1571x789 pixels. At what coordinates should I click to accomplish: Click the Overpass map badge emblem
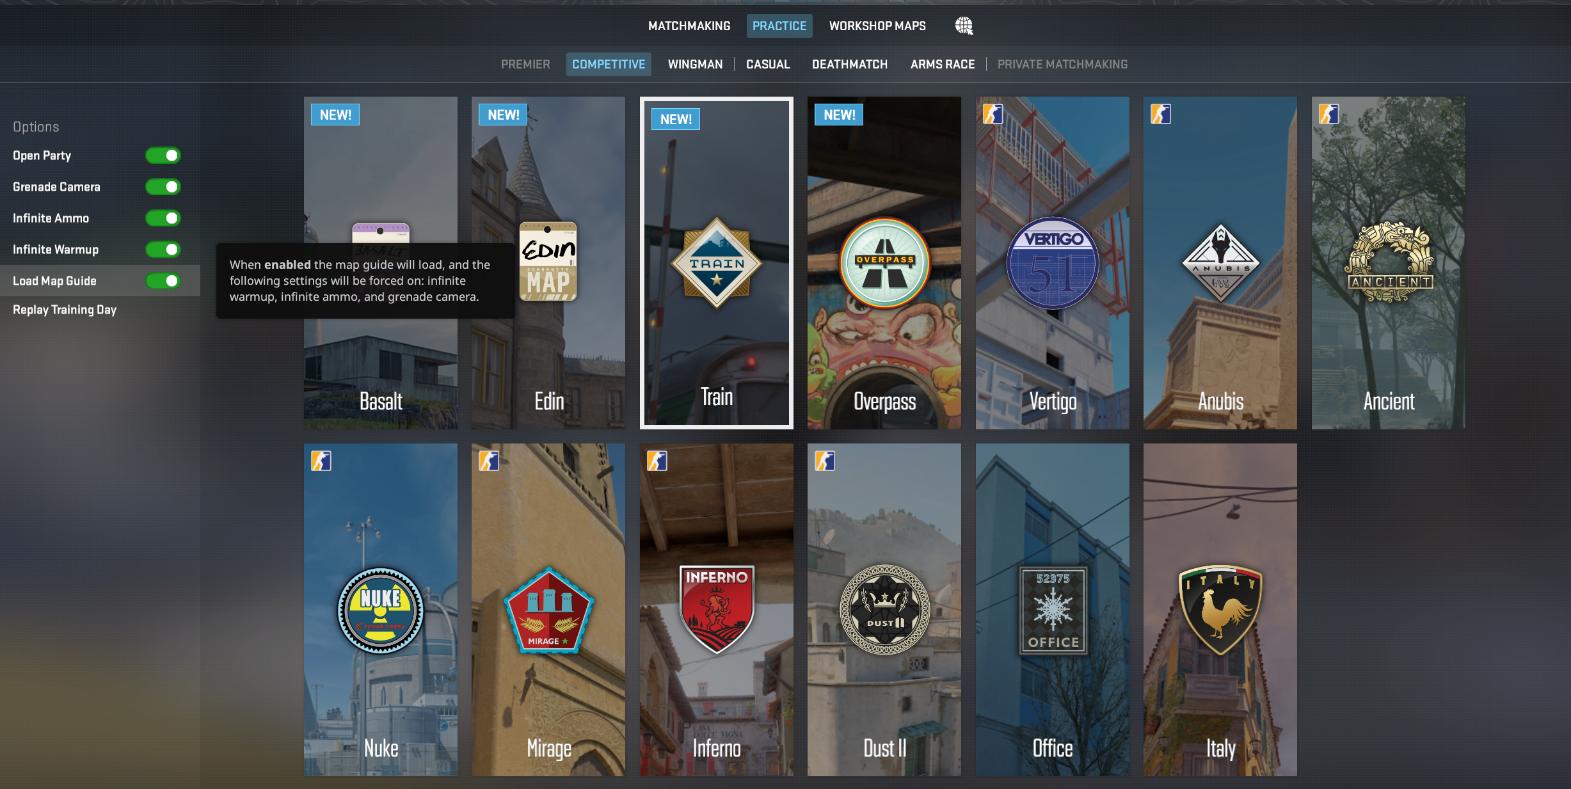884,263
